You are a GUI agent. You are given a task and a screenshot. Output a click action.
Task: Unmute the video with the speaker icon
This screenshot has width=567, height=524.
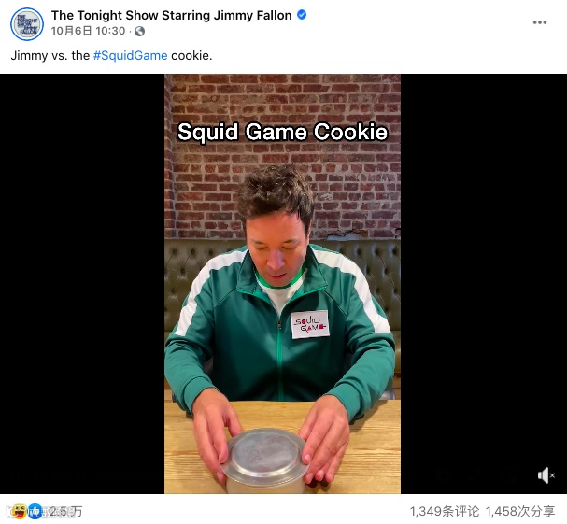[546, 475]
